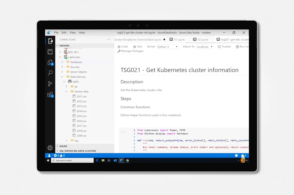
Task: Expand the jar folder
Action: pos(66,86)
